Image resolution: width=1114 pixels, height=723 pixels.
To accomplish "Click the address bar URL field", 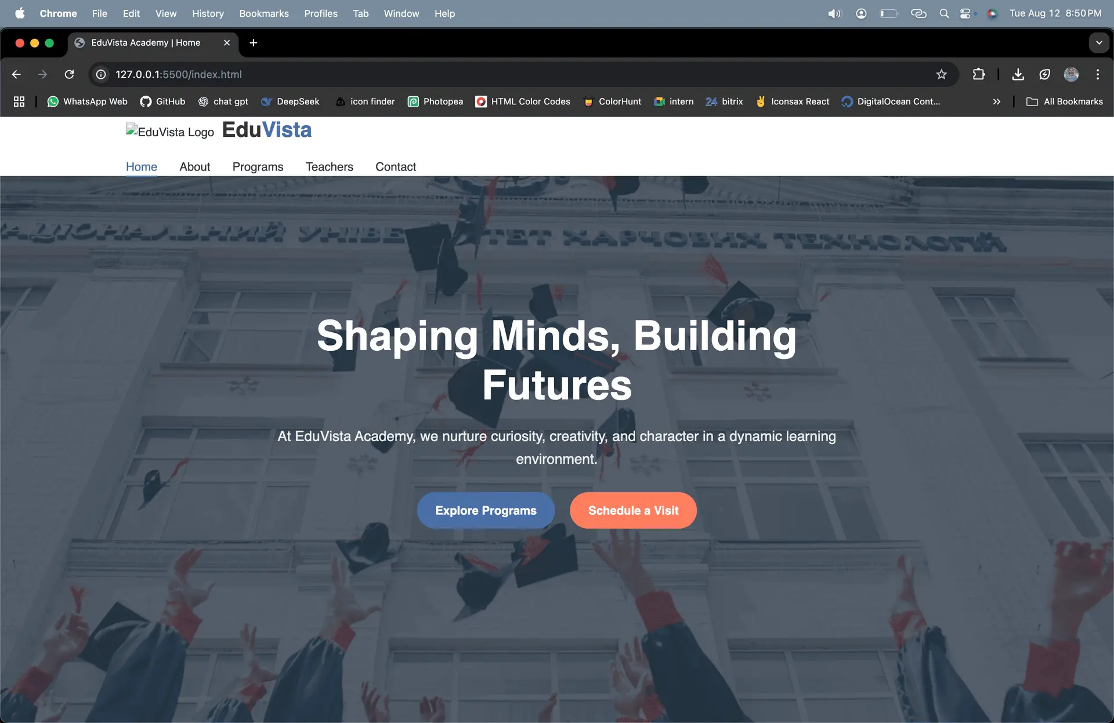I will 464,74.
